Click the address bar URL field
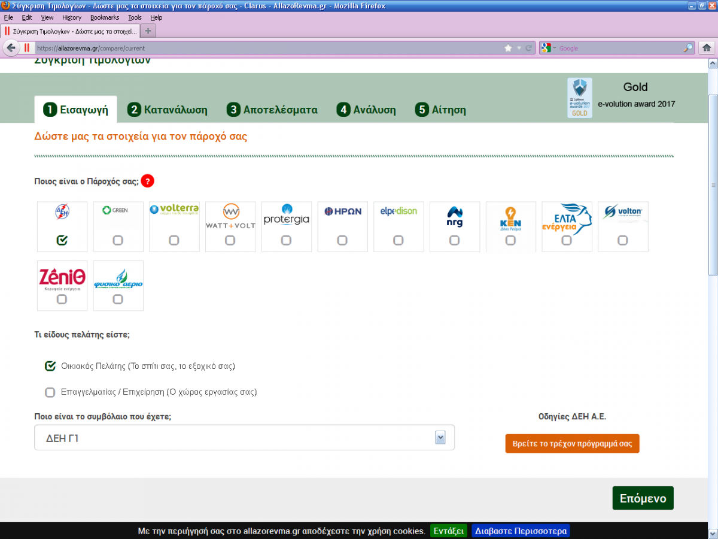This screenshot has width=718, height=539. click(269, 48)
